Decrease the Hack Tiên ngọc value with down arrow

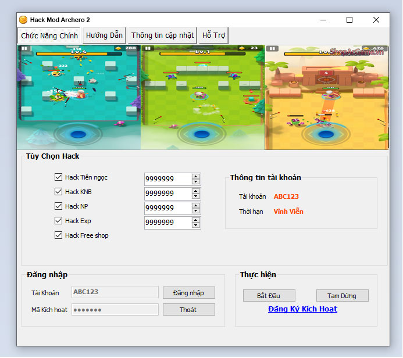(196, 181)
